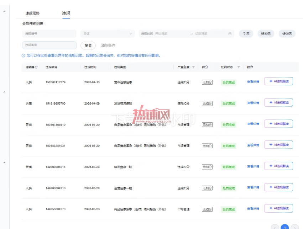Focus the 违规类型 search field
The image size is (303, 229).
[49, 45]
